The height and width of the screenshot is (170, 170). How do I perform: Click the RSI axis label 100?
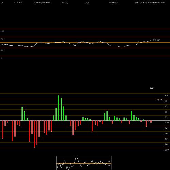(3, 31)
